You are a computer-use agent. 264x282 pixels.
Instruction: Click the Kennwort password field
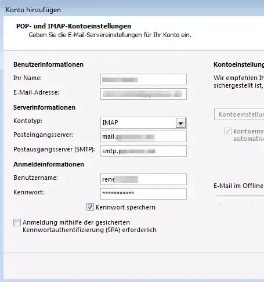tap(143, 194)
